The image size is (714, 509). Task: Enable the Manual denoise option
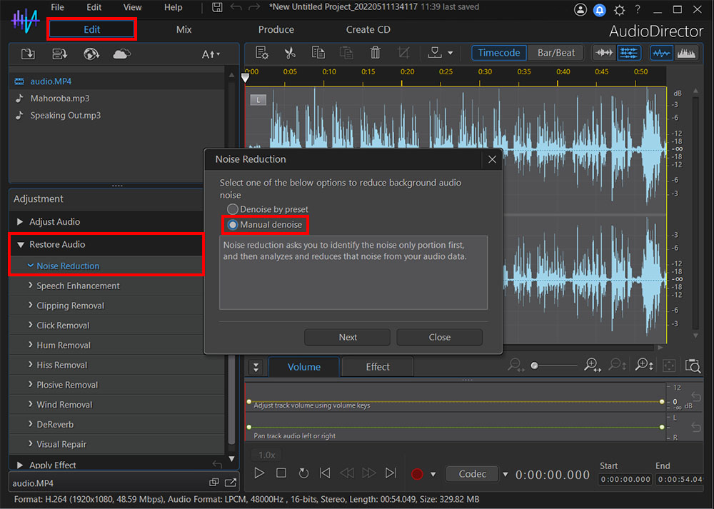pyautogui.click(x=233, y=224)
